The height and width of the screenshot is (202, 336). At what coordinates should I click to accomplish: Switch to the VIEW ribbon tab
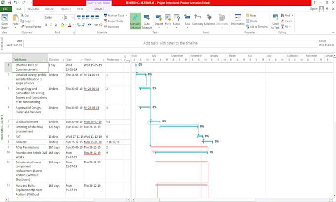coord(80,9)
